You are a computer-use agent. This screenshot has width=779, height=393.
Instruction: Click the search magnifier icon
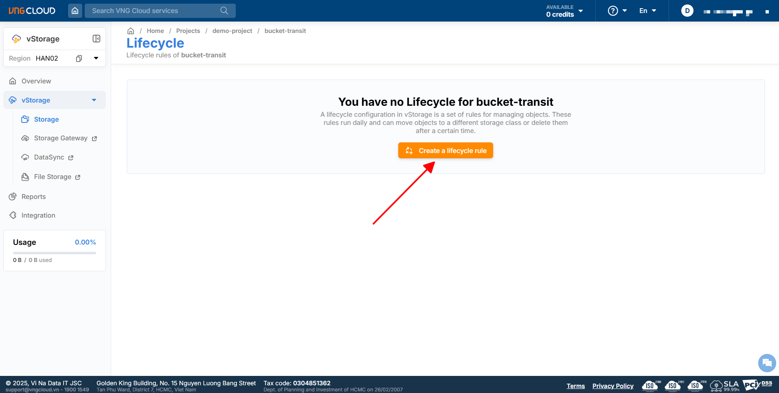[224, 11]
